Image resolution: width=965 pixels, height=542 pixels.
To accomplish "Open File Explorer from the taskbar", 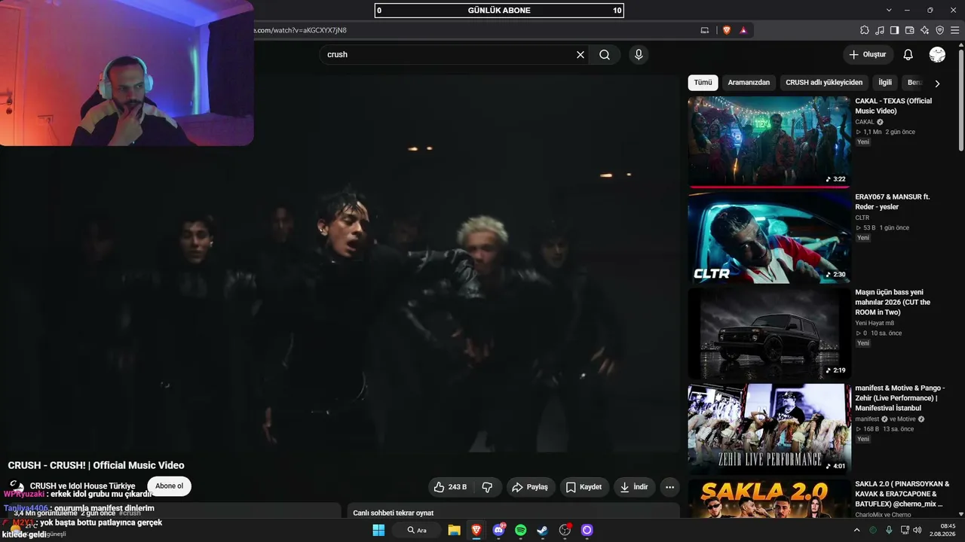I will click(454, 530).
